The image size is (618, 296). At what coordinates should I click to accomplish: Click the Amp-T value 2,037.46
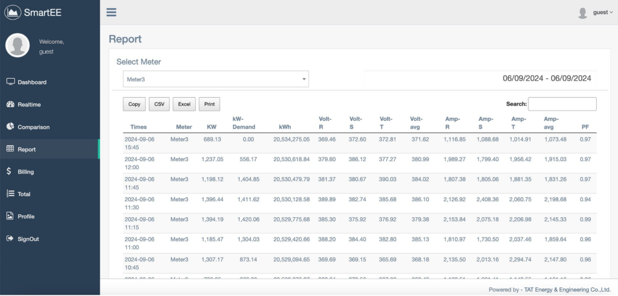pos(521,239)
